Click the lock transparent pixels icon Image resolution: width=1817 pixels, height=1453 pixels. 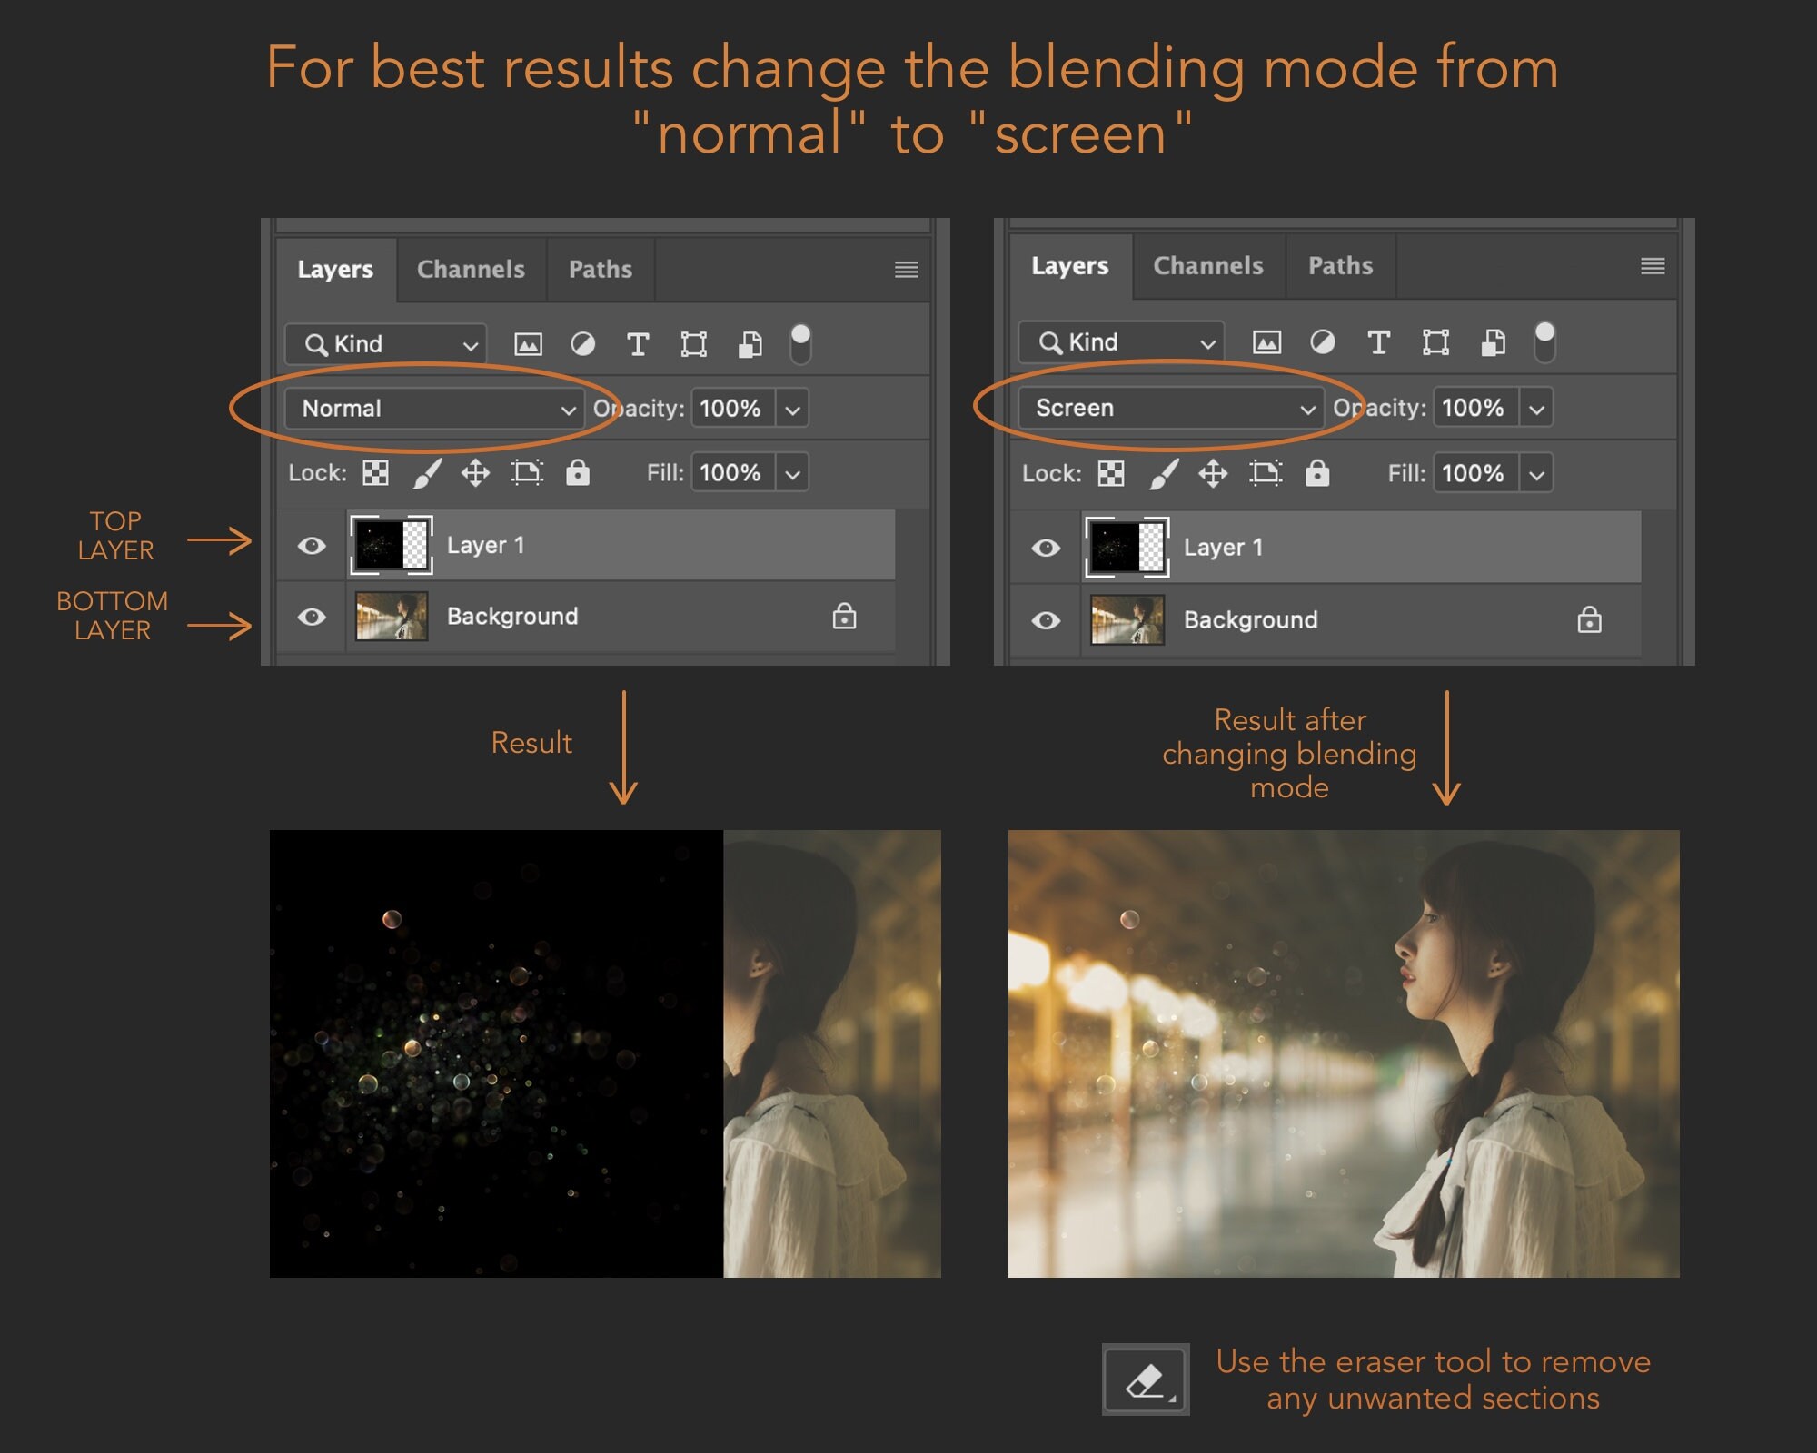[x=375, y=472]
